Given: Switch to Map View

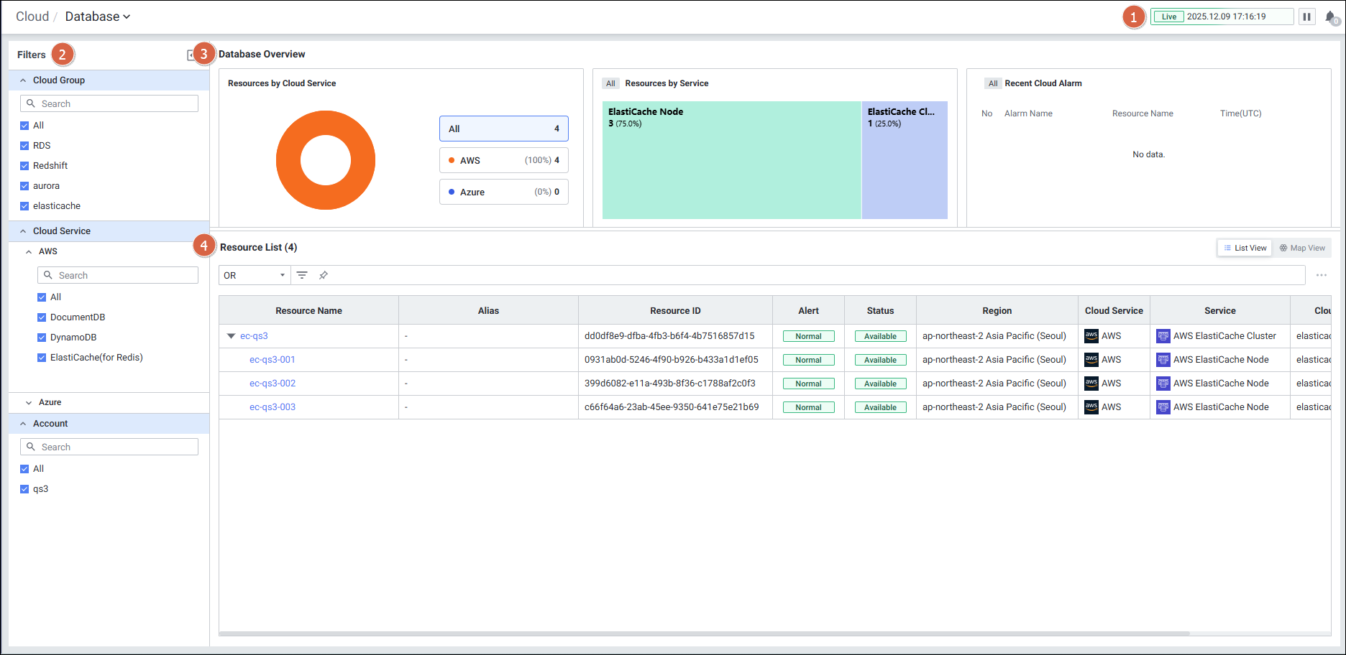Looking at the screenshot, I should (1301, 248).
